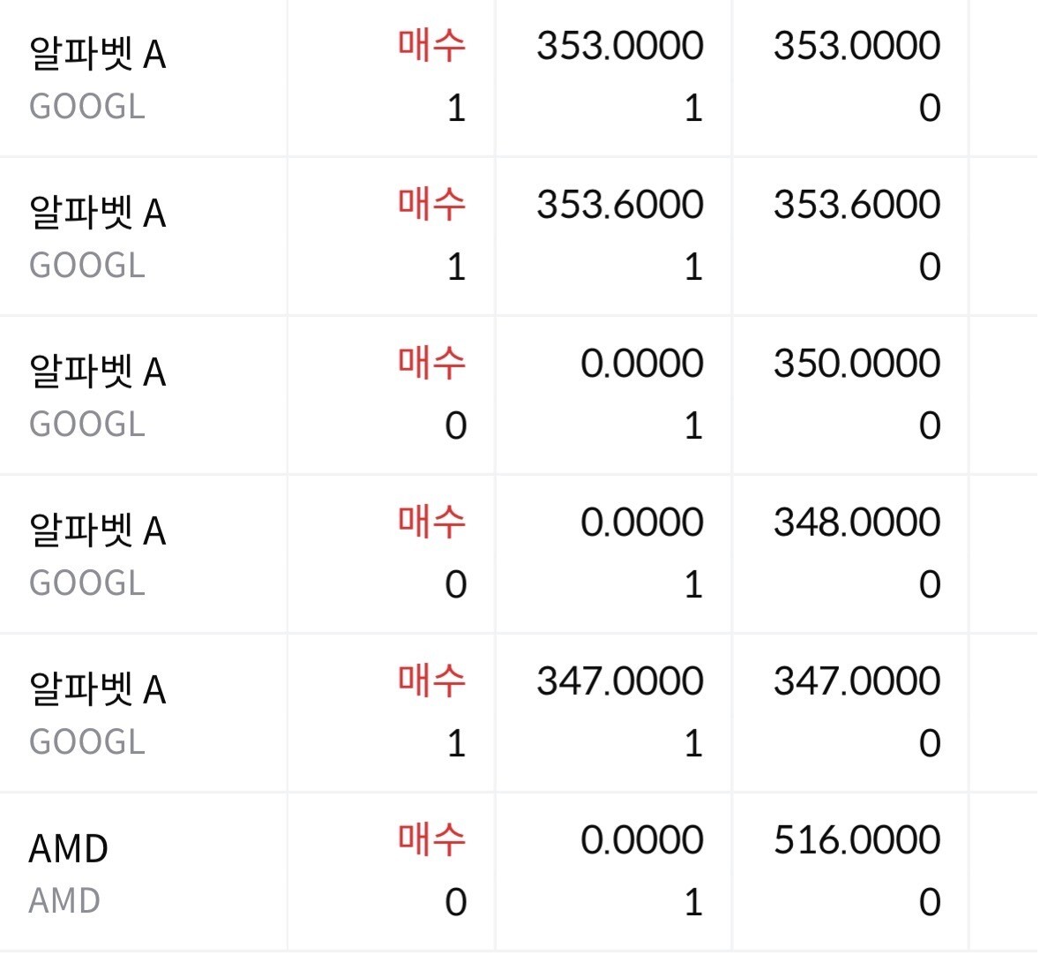Click 매수 label in the 348.0000 row
This screenshot has height=955, width=1040.
point(431,522)
